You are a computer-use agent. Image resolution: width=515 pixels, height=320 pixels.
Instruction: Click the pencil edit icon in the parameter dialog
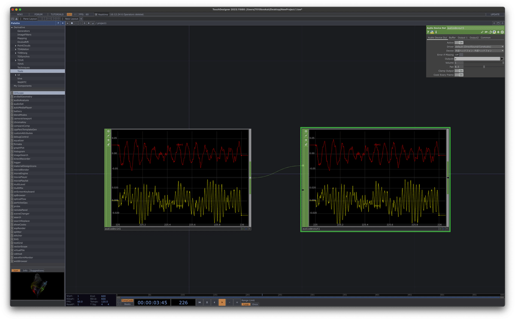[482, 32]
